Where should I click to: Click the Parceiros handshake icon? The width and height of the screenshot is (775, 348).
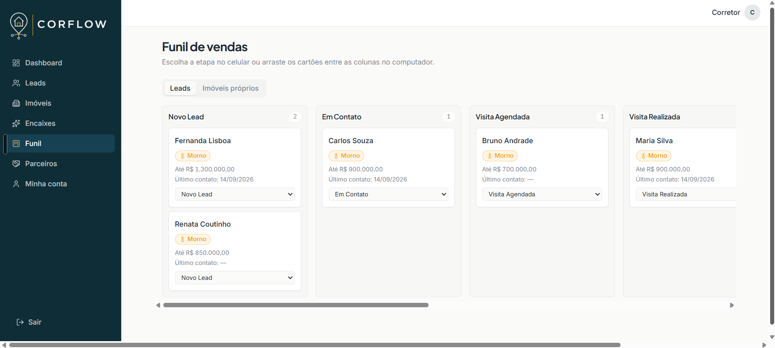tap(16, 164)
